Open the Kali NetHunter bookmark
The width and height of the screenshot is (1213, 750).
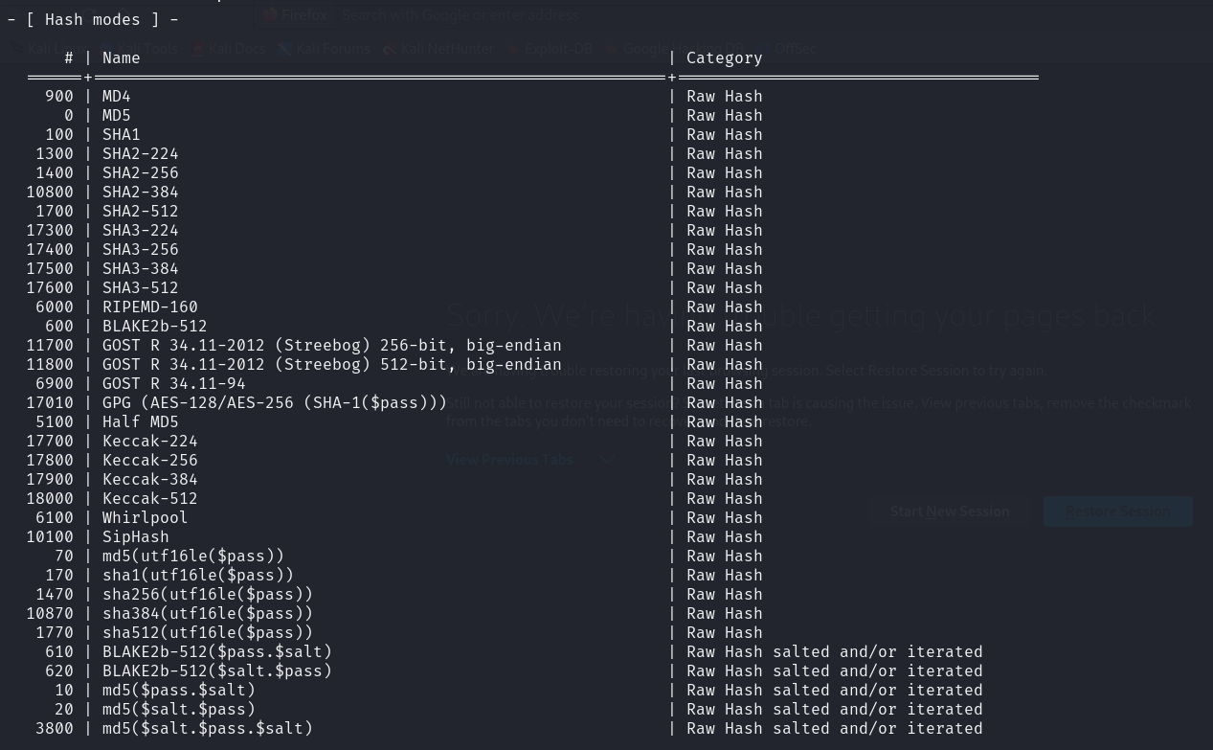coord(446,49)
